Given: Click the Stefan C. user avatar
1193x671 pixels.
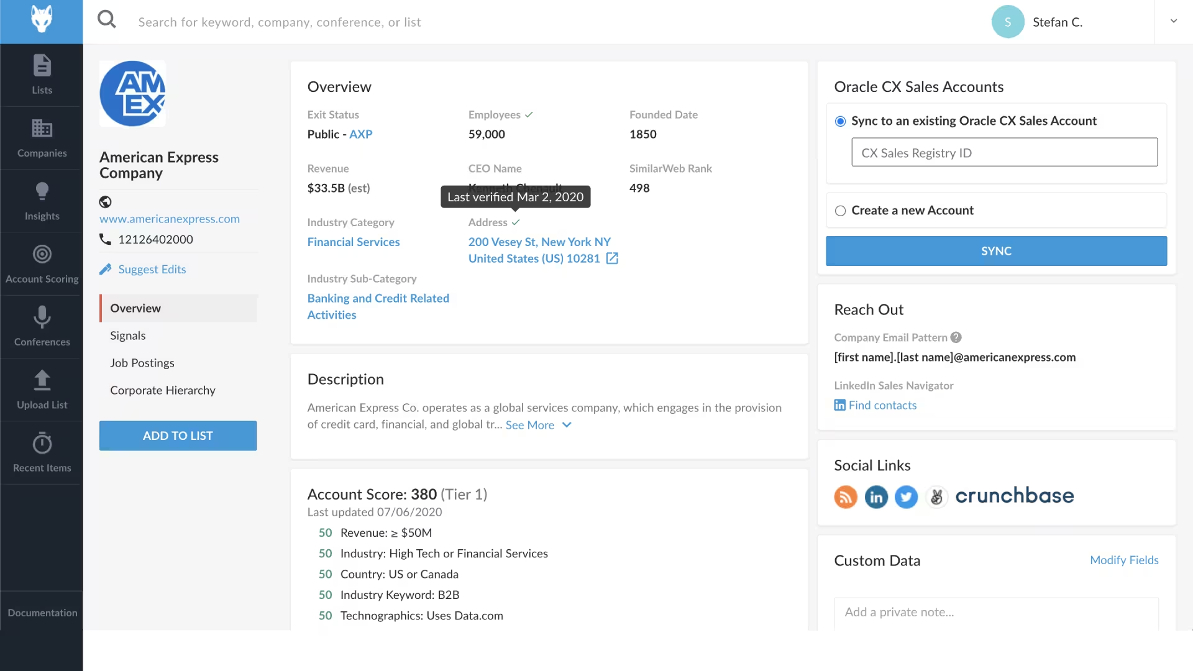Looking at the screenshot, I should click(x=1008, y=22).
